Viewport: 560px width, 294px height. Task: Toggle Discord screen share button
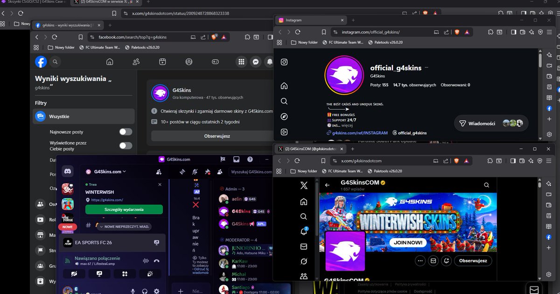[x=99, y=274]
